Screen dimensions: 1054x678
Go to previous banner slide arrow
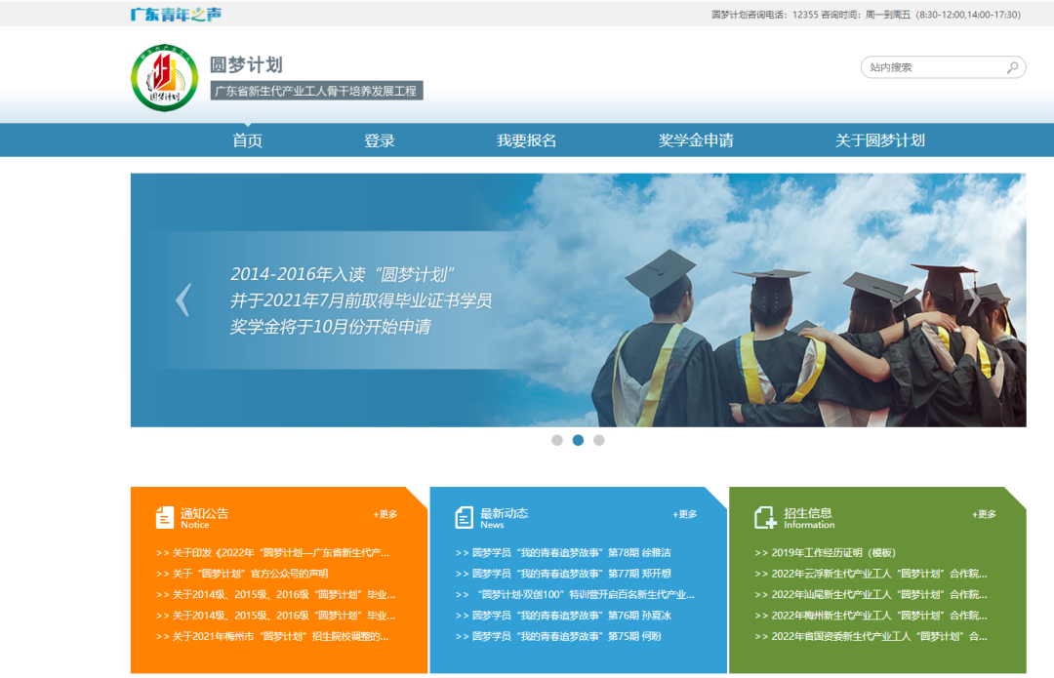(182, 299)
